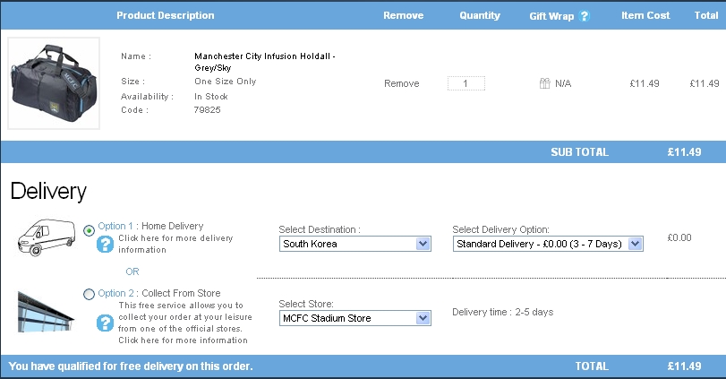Click the 'Delivery time : 2-5 days' text
Screen dimensions: 726x379
click(503, 312)
